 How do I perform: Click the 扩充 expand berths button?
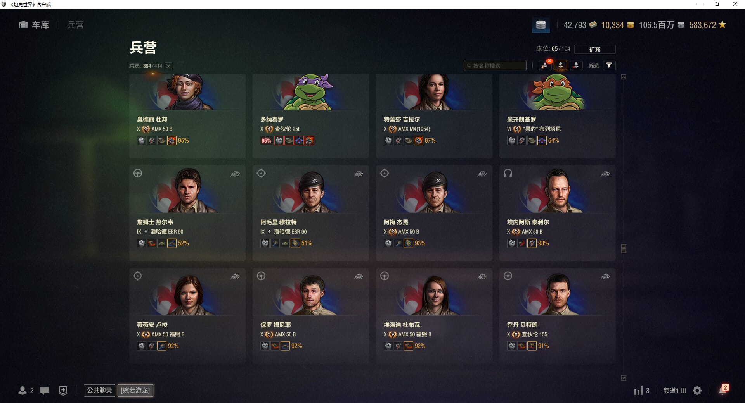pos(594,49)
